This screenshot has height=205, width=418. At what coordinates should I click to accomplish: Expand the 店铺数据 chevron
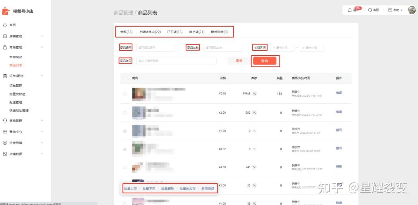pyautogui.click(x=42, y=154)
